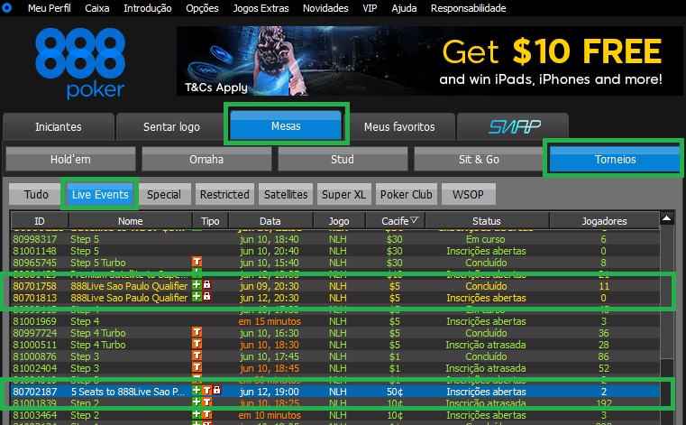Select 888Live Sao Paulo Qualifier jun 09 row
Viewport: 686px width, 425px height.
point(335,286)
